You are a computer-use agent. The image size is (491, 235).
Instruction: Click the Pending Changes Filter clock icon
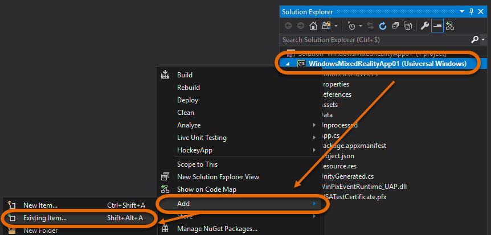tap(351, 26)
